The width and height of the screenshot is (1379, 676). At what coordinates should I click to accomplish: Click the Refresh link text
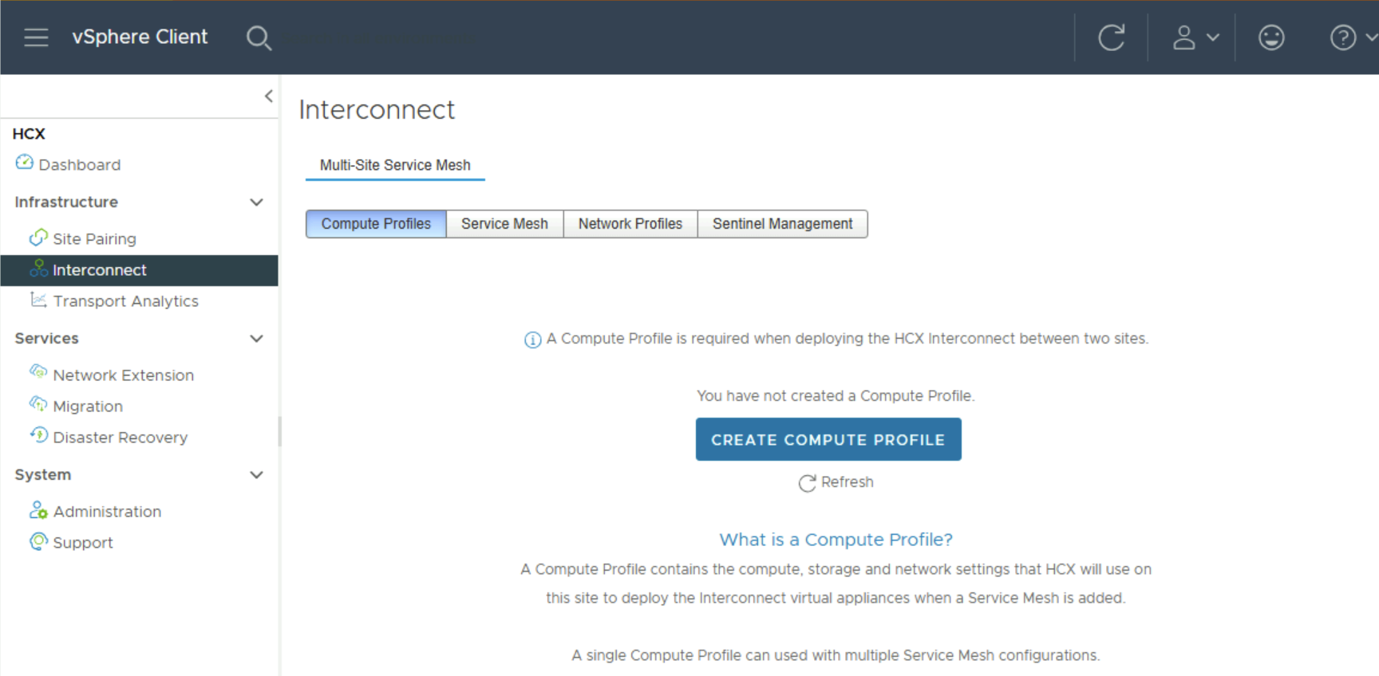click(848, 482)
